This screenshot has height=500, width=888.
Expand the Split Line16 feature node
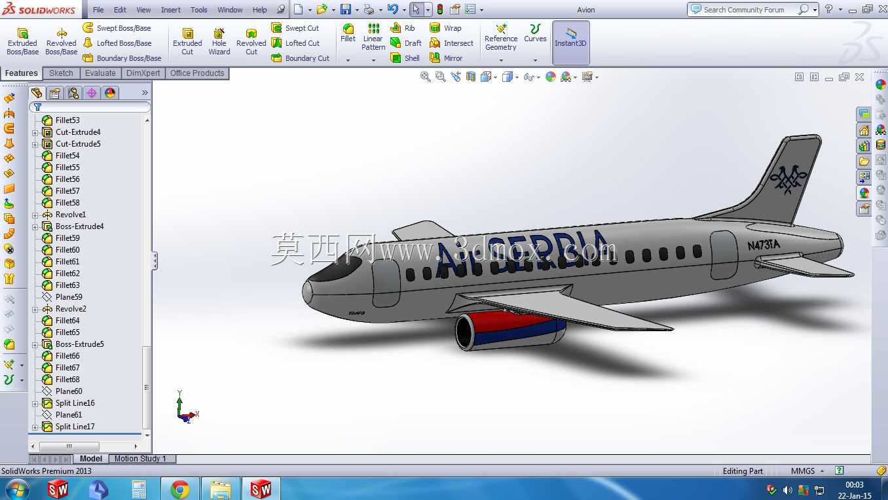click(x=35, y=403)
